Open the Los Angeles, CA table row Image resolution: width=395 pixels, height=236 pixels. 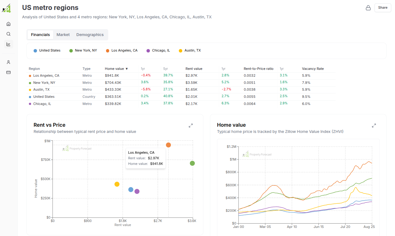(181, 75)
